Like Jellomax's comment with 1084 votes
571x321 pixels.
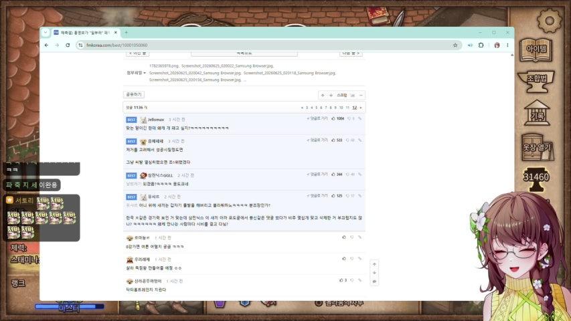point(337,118)
